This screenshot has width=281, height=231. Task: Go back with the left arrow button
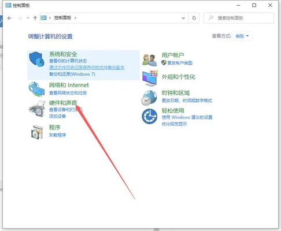tap(9, 18)
